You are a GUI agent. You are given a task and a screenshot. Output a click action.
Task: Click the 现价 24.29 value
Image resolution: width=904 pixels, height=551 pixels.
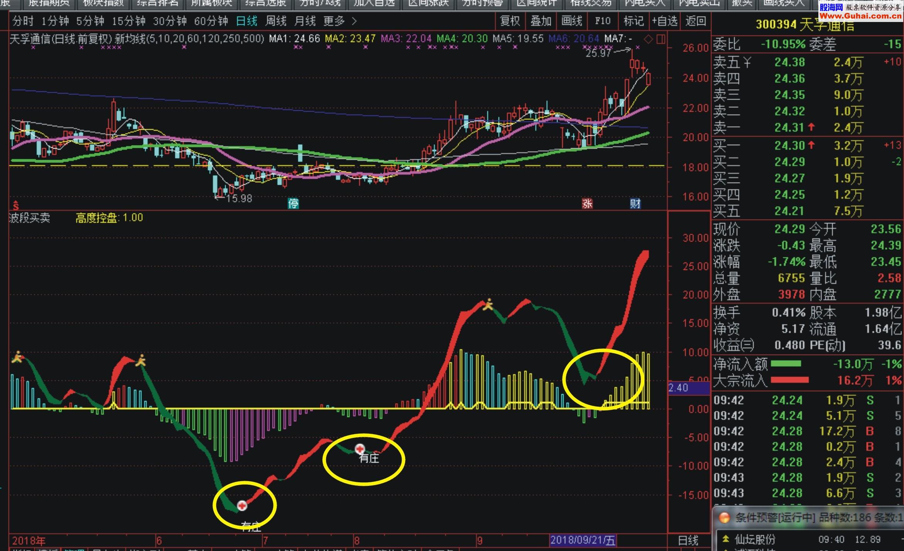[x=790, y=229]
